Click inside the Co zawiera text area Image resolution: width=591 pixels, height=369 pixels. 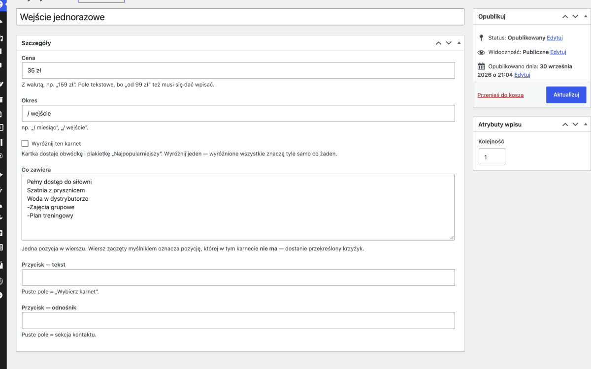(x=238, y=207)
